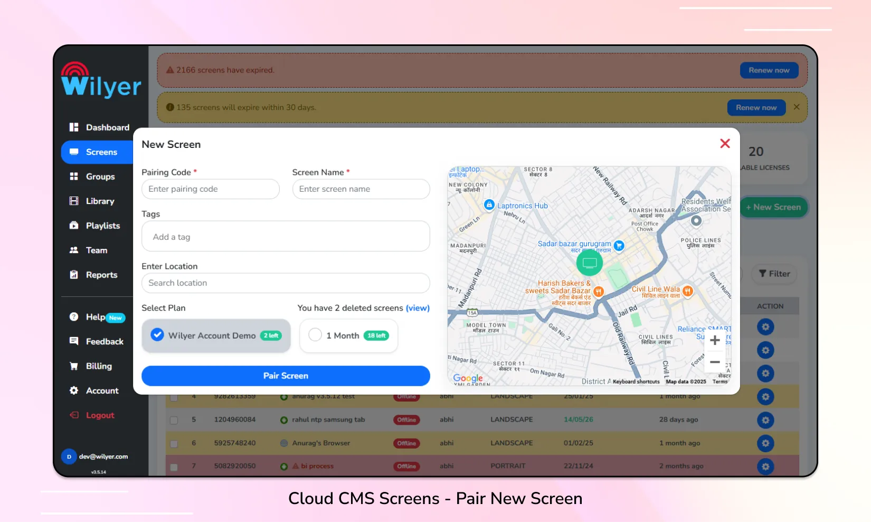Tick checkbox for Anurag's Browser row
This screenshot has height=522, width=871.
pyautogui.click(x=174, y=444)
